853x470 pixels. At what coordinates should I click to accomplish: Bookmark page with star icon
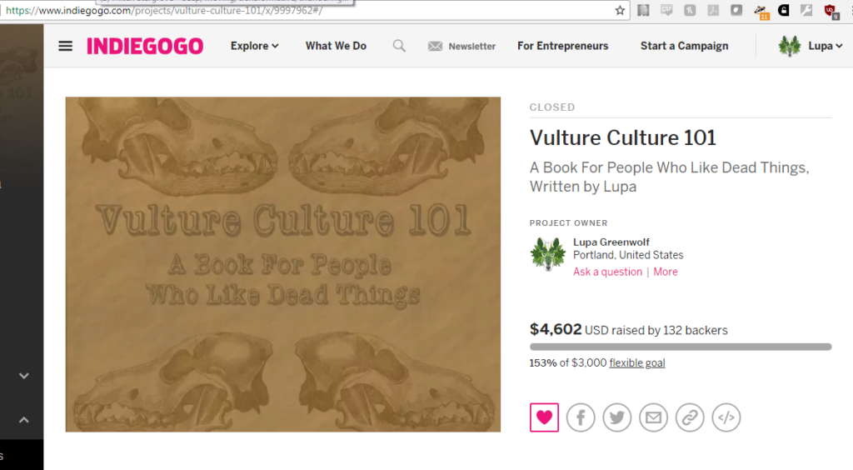click(620, 10)
